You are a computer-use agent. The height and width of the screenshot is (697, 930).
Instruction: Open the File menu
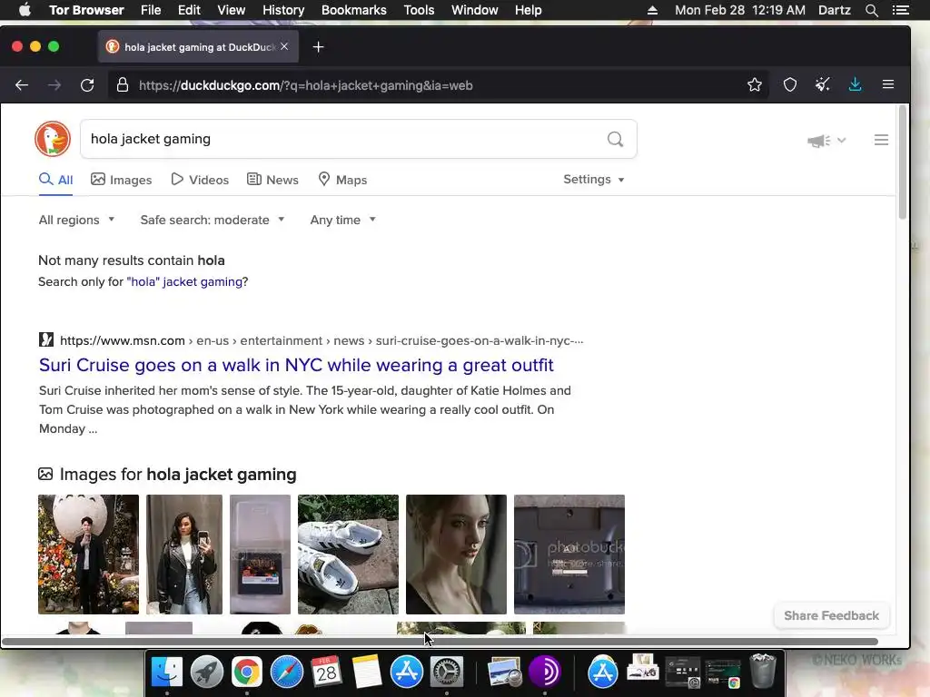click(x=151, y=10)
